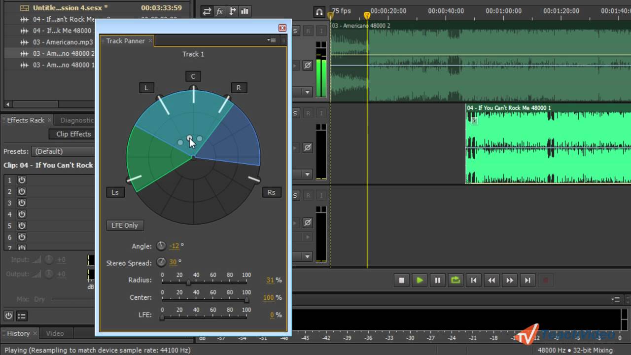Click the Angle value -12
The width and height of the screenshot is (631, 355).
pyautogui.click(x=175, y=246)
